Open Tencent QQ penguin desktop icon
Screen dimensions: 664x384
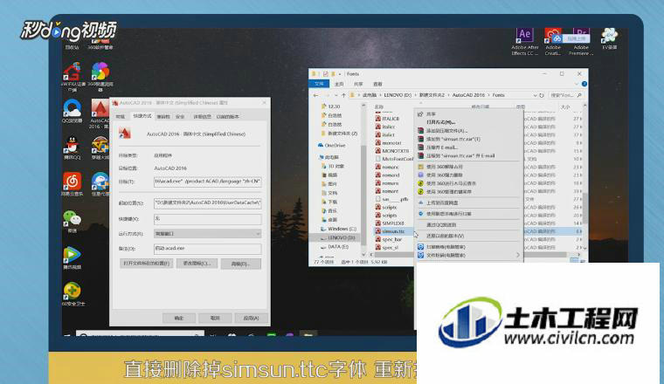[x=72, y=147]
